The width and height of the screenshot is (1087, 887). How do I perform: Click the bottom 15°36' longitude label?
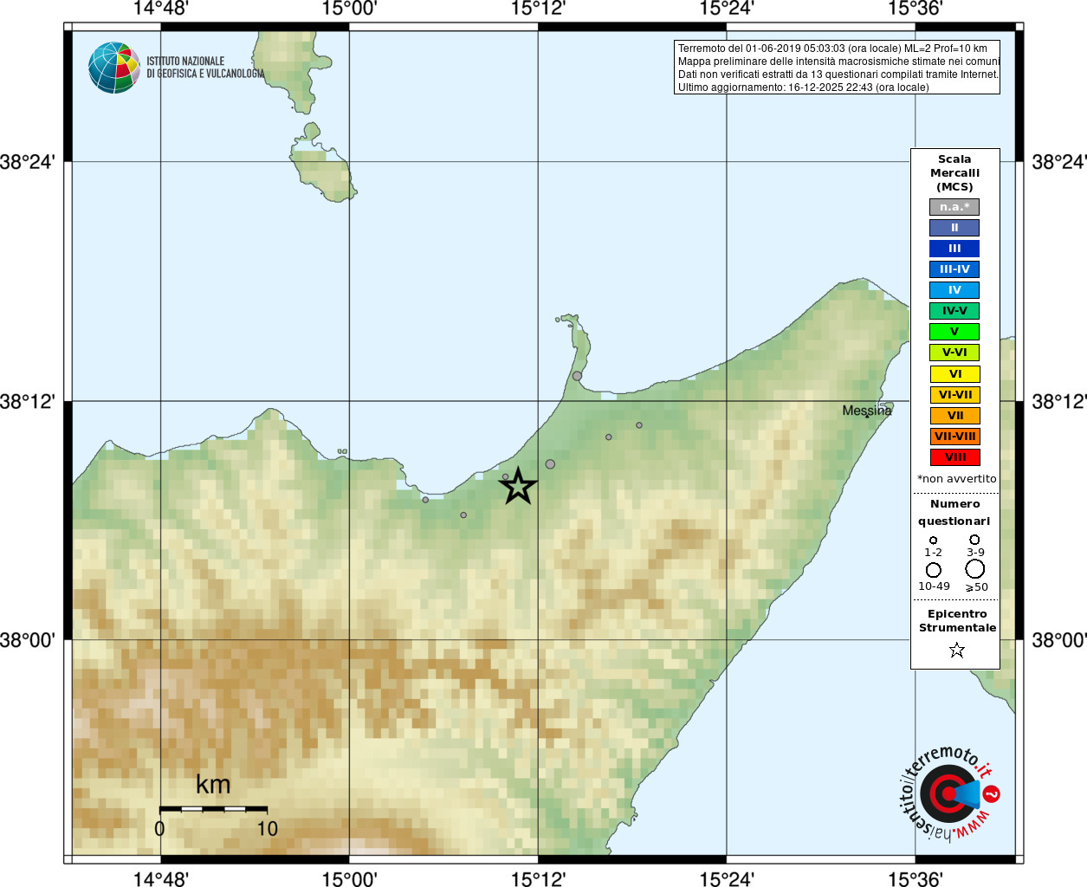coord(915,878)
